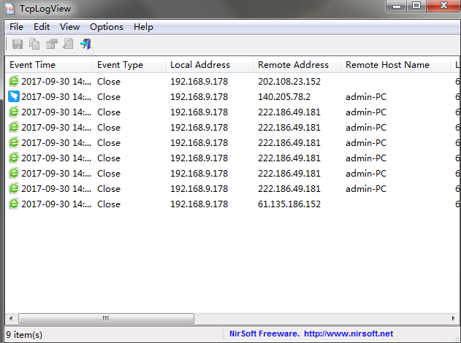Sort by the Local Address column header
This screenshot has height=343, width=461.
pyautogui.click(x=210, y=65)
